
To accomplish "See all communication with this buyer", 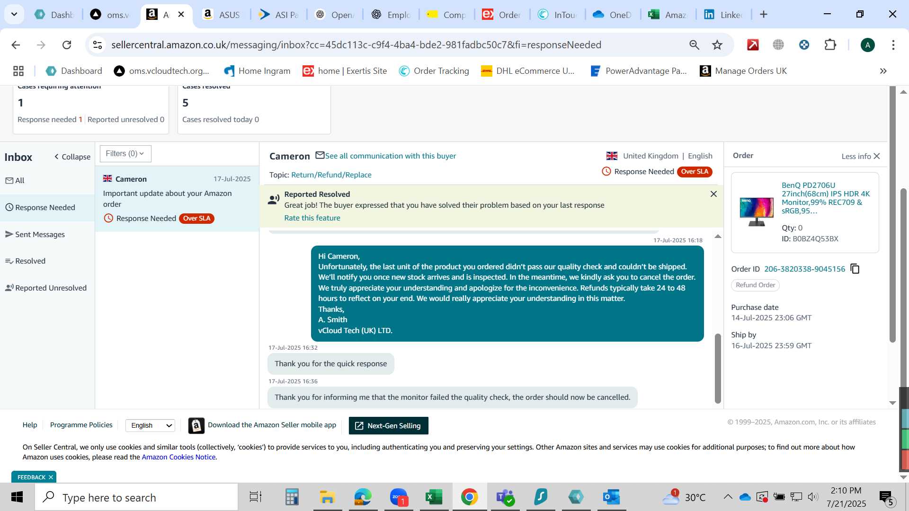I will pos(390,156).
